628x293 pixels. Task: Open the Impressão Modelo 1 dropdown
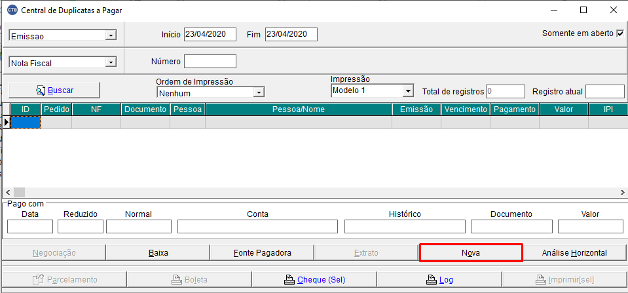coord(408,90)
